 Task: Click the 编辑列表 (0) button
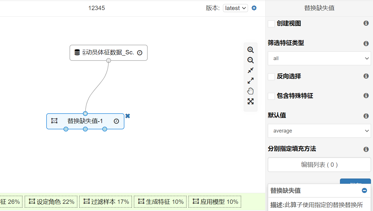click(x=319, y=165)
